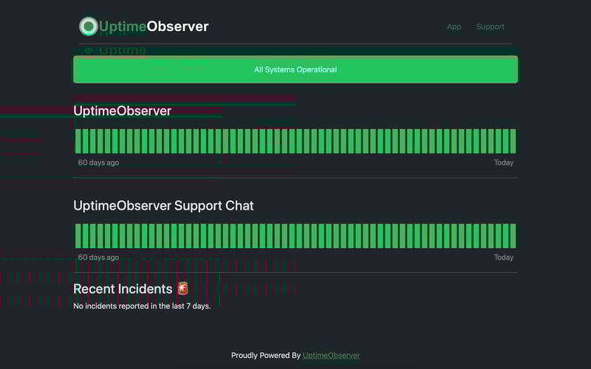The width and height of the screenshot is (591, 369).
Task: Follow the UptimeObserver link in the footer
Action: 331,356
